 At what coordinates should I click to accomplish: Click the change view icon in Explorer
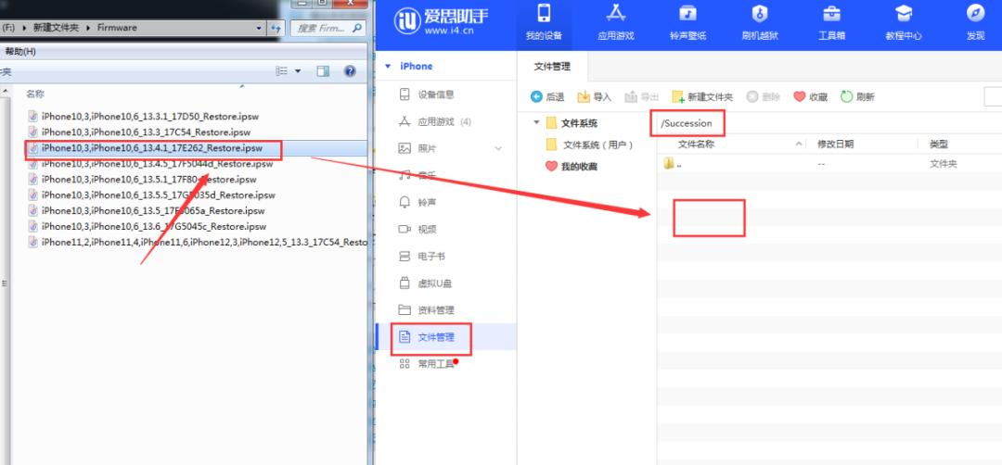pyautogui.click(x=282, y=71)
